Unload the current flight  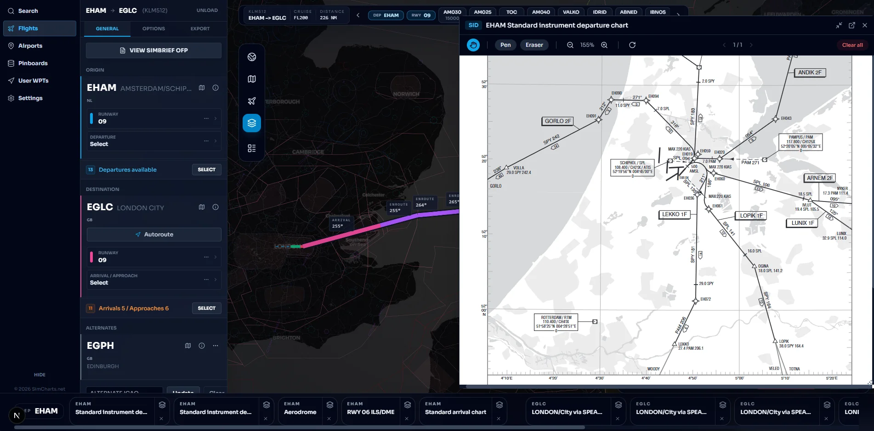click(207, 10)
